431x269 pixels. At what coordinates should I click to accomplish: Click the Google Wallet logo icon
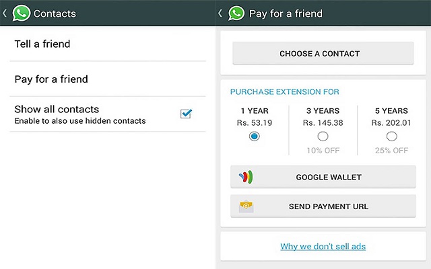[246, 178]
